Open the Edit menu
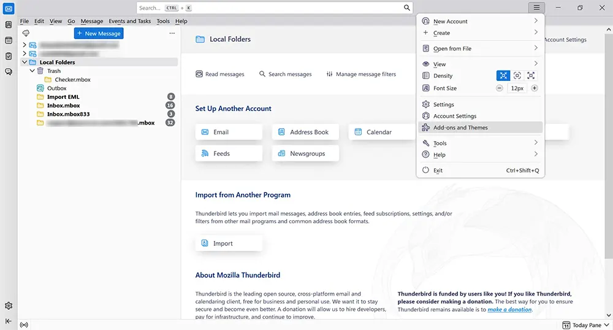 [39, 21]
